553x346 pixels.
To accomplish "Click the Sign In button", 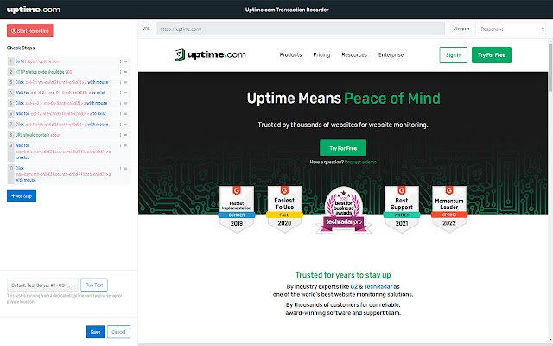I will point(453,55).
